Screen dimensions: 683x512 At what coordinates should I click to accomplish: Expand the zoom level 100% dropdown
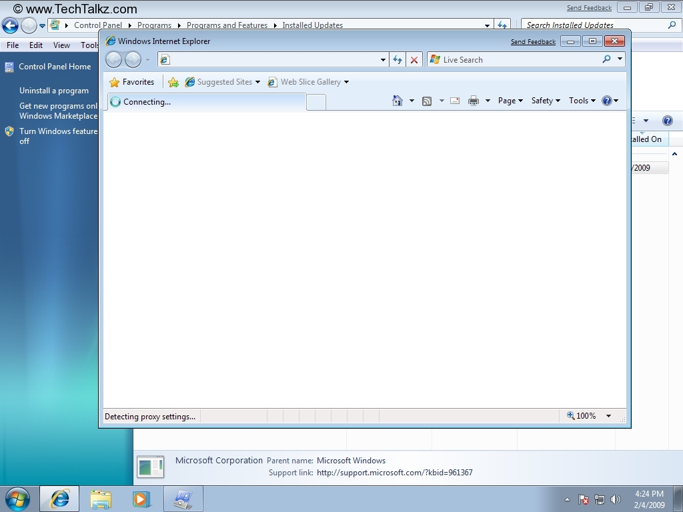coord(608,416)
